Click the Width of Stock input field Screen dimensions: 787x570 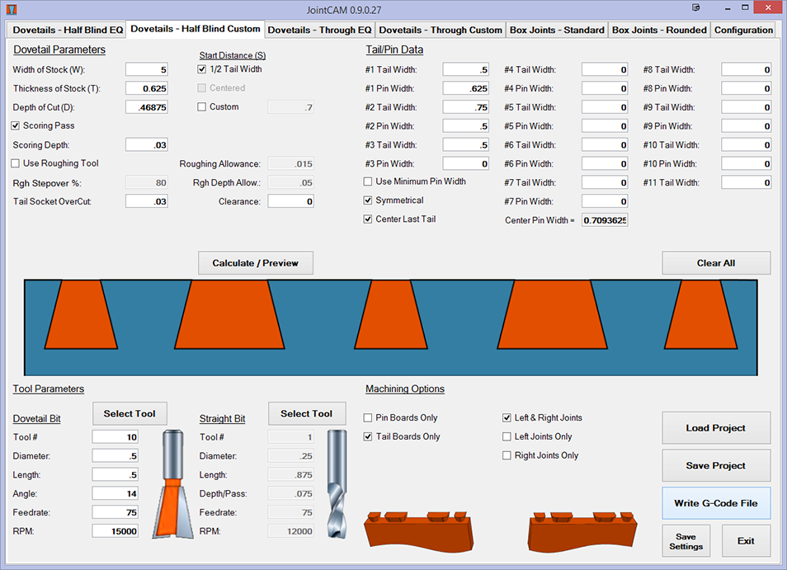147,70
